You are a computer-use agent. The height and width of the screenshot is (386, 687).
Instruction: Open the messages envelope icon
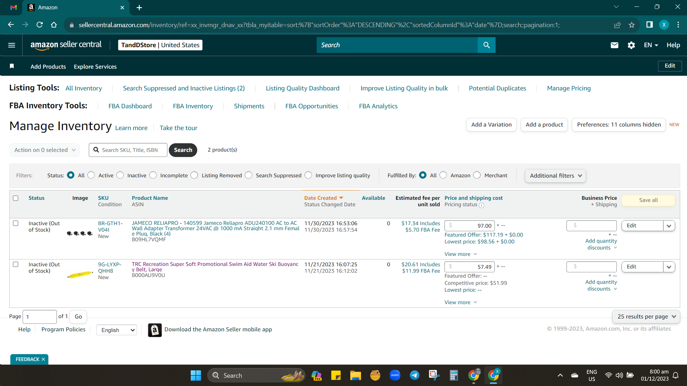click(x=614, y=45)
